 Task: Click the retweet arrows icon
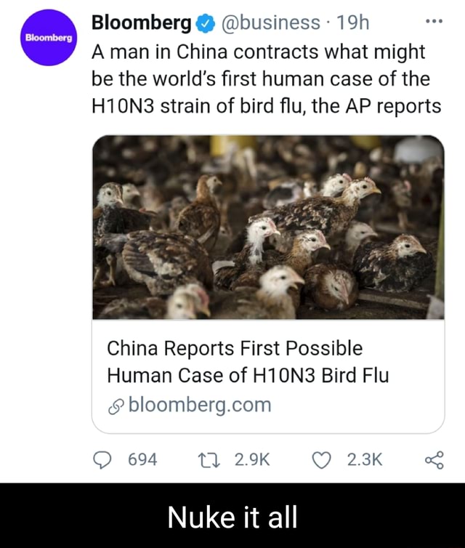coord(209,460)
